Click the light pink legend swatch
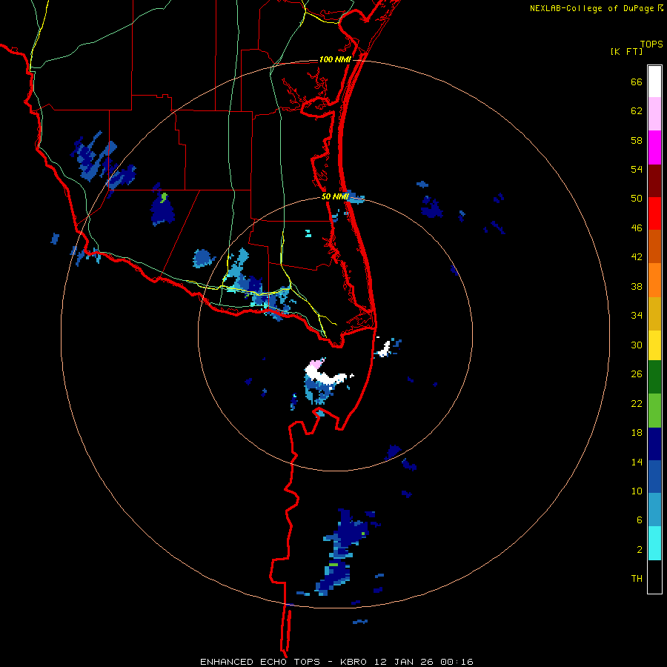This screenshot has height=667, width=667. (x=654, y=113)
